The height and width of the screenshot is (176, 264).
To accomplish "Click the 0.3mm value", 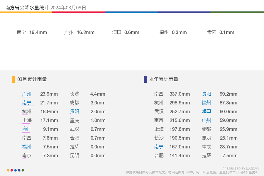I will pyautogui.click(x=179, y=32).
